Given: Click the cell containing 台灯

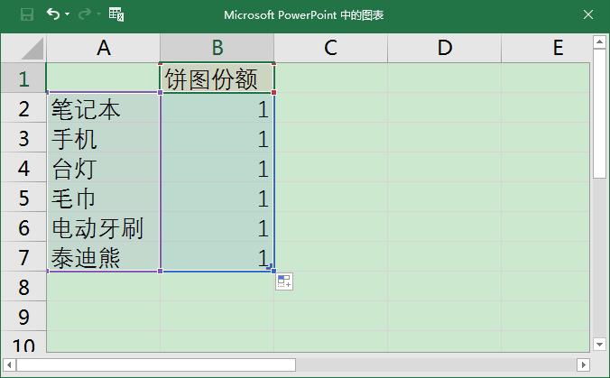Looking at the screenshot, I should click(104, 168).
